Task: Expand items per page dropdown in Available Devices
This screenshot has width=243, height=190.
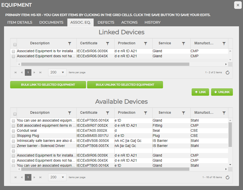Action: tap(57, 177)
